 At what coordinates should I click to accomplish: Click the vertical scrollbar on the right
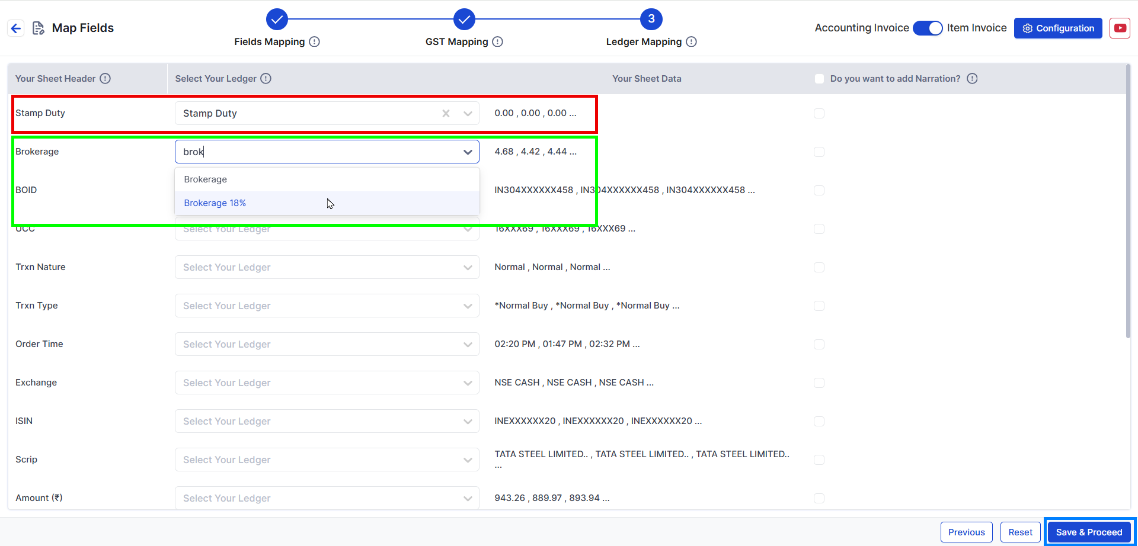[x=1129, y=201]
